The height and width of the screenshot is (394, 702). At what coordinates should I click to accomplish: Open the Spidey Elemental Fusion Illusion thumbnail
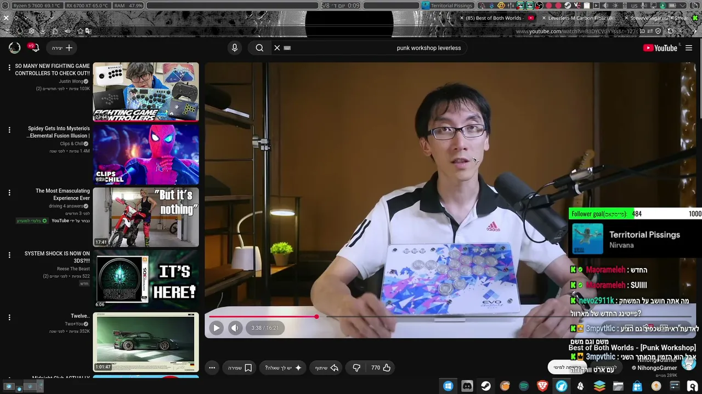[x=146, y=154]
